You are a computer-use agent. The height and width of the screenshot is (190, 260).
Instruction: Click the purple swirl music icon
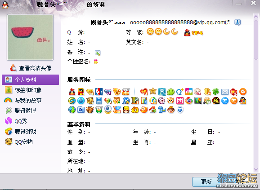coord(162,101)
